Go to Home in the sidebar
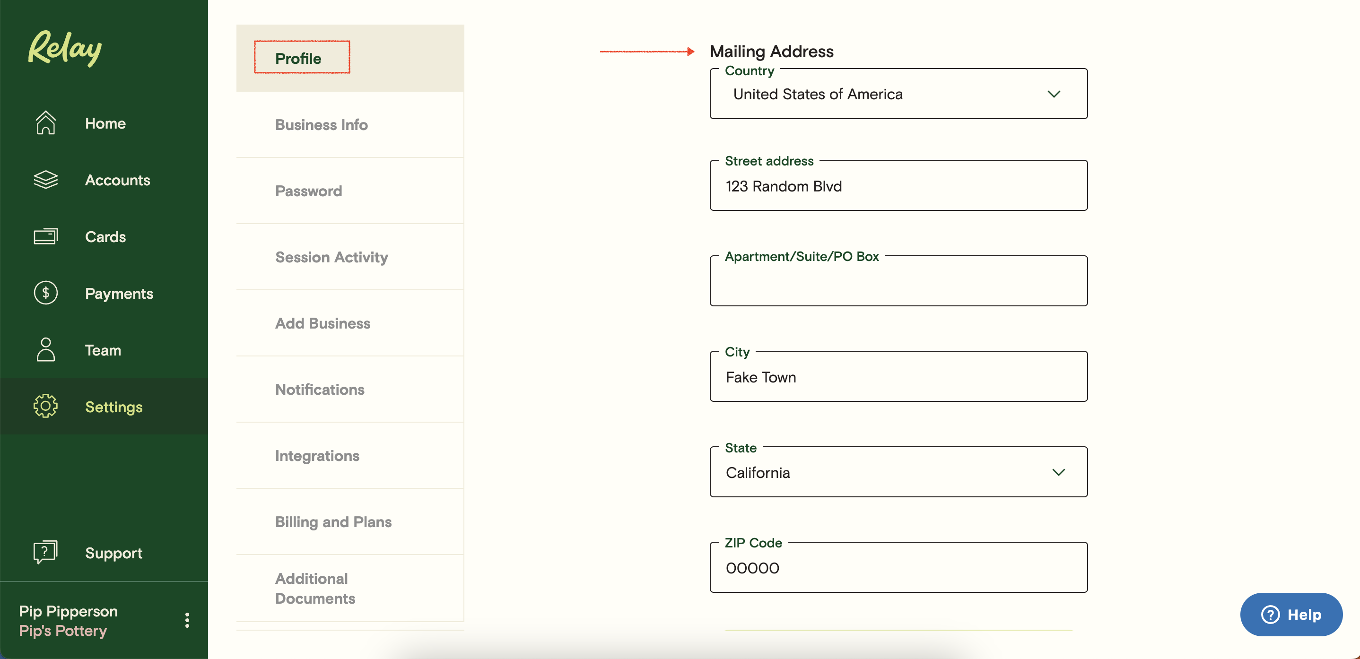 [104, 123]
